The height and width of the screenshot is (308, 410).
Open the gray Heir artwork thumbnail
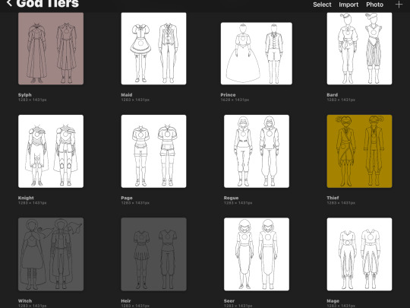(x=153, y=254)
